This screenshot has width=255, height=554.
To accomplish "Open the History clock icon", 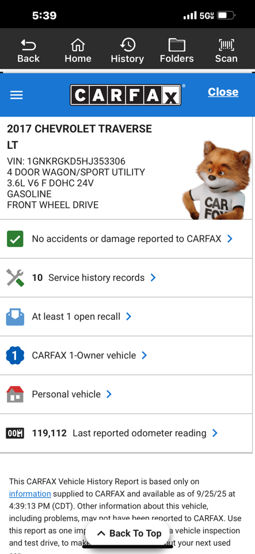I will click(127, 44).
